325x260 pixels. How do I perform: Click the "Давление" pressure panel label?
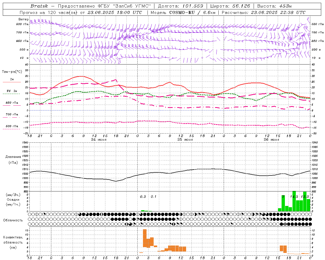coord(13,157)
